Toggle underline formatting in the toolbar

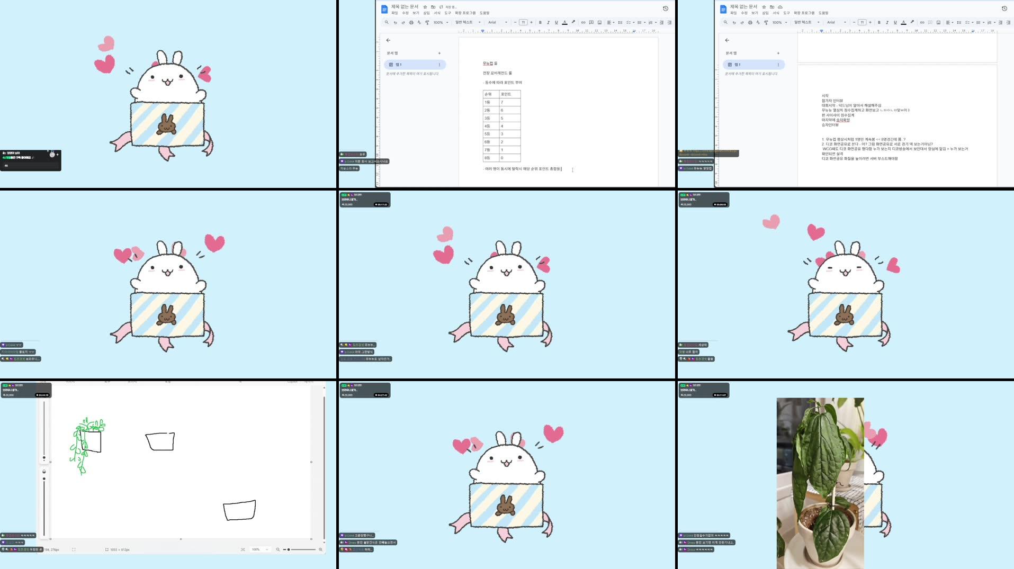point(556,22)
